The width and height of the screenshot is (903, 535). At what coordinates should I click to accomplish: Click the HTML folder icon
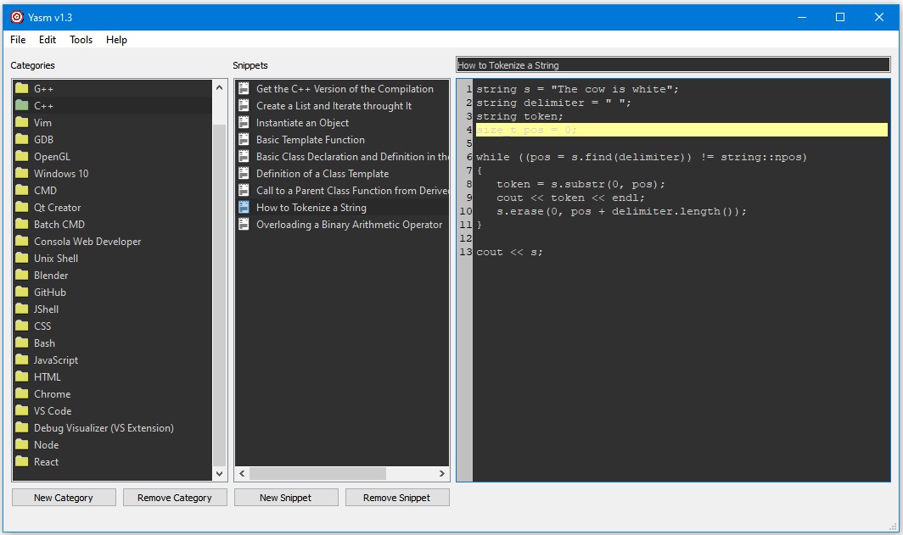coord(22,376)
